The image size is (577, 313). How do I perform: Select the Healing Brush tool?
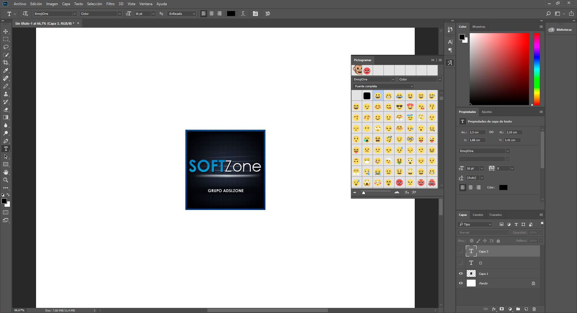[6, 78]
